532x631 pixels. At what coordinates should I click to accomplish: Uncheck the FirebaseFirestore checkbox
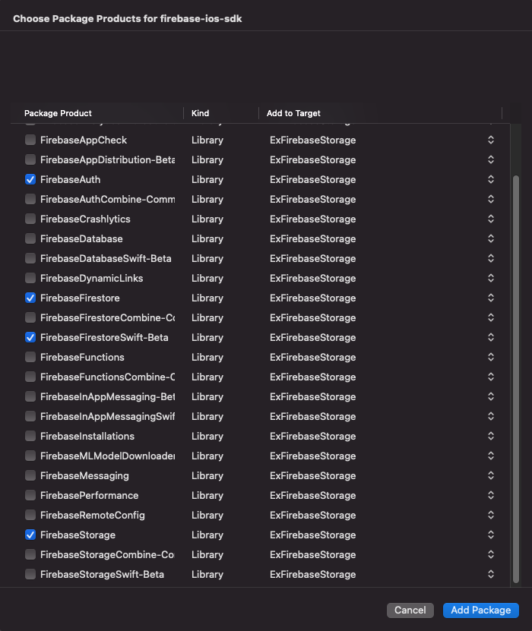(30, 298)
